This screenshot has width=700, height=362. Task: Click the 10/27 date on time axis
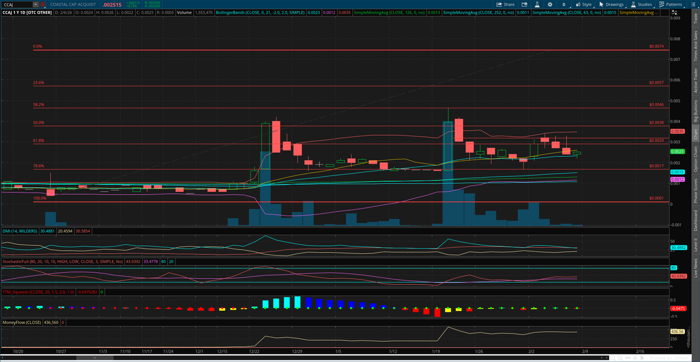[x=61, y=352]
